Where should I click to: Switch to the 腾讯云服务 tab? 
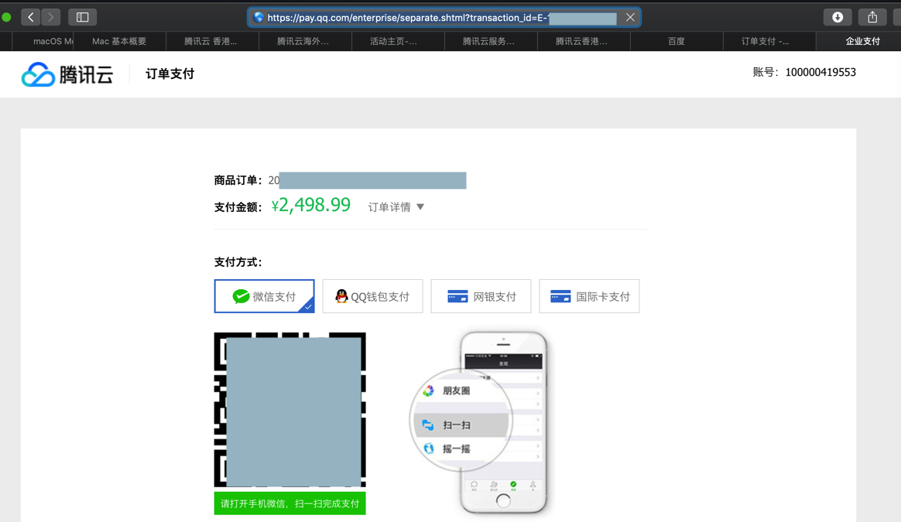[x=491, y=41]
